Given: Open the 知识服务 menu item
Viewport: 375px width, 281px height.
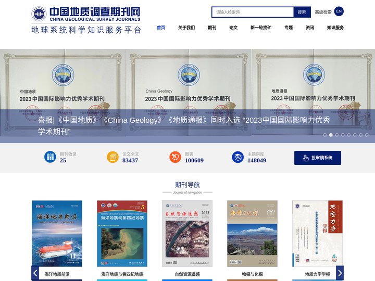Looking at the screenshot, I should coord(335,28).
